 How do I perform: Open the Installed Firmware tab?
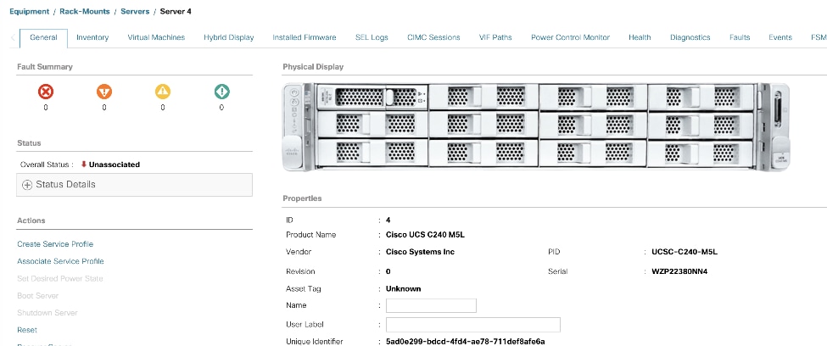click(305, 37)
